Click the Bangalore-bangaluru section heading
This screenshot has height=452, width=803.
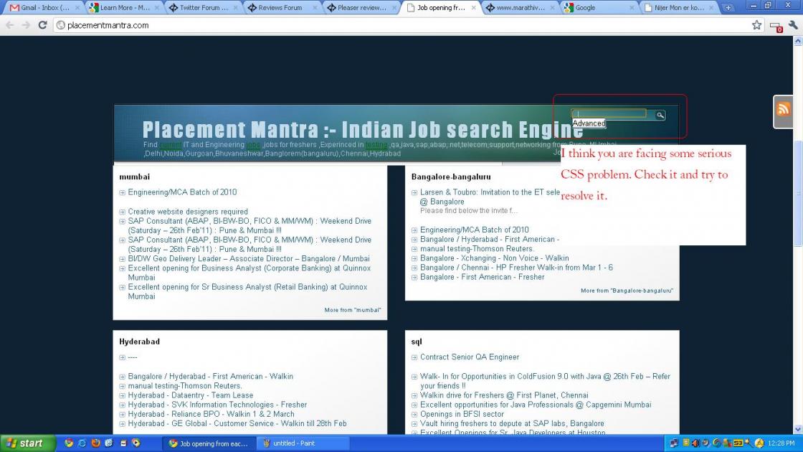(451, 176)
